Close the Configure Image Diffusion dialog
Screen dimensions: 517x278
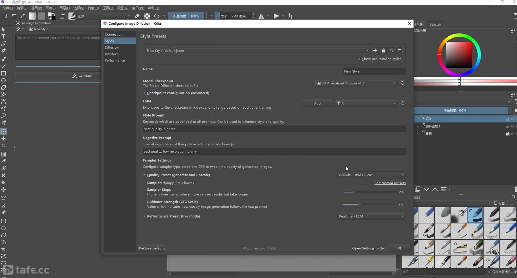point(409,23)
